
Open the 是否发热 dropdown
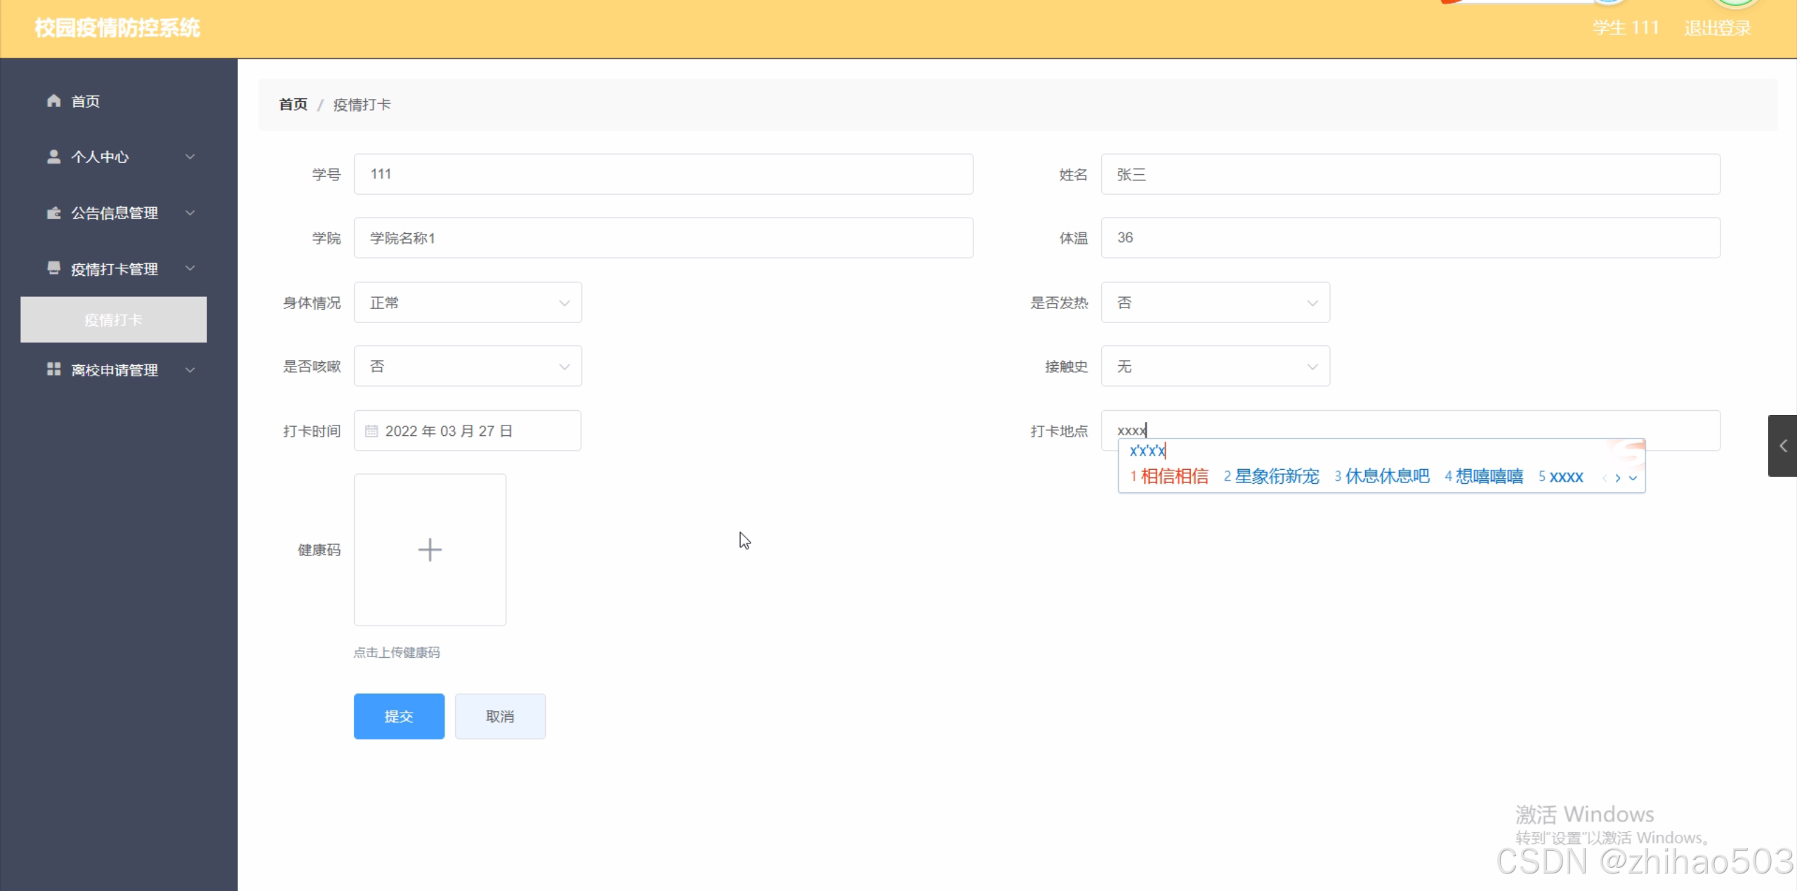[1215, 303]
